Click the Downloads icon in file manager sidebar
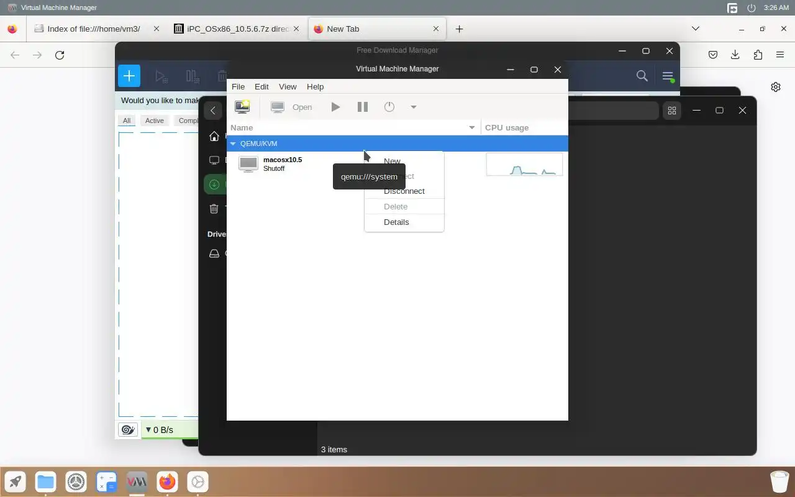This screenshot has height=497, width=795. (214, 185)
